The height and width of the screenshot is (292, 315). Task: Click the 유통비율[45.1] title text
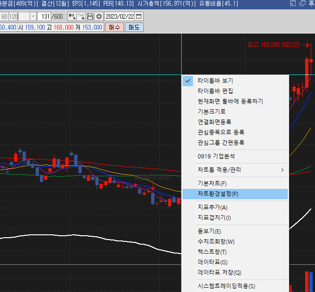[x=218, y=3]
